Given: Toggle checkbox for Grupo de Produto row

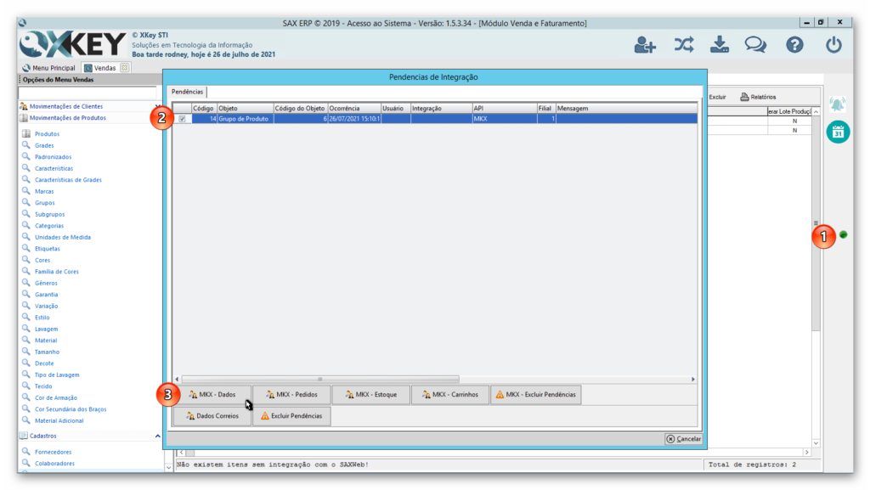Looking at the screenshot, I should (x=182, y=120).
